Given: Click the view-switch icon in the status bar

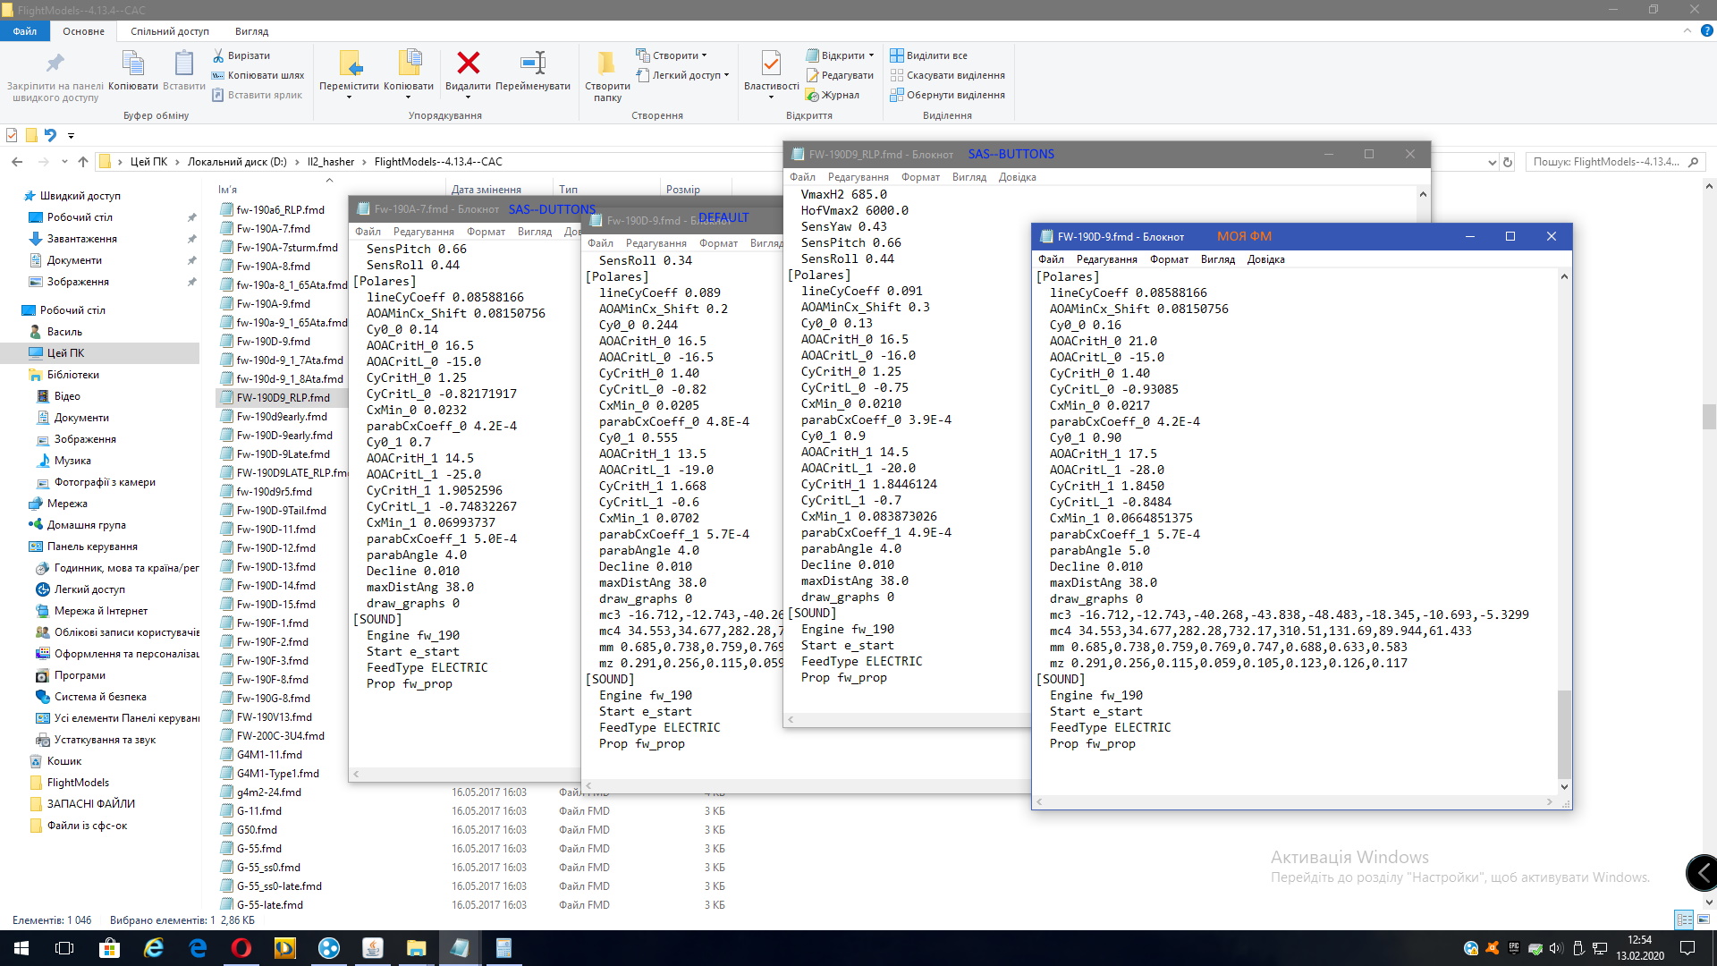Looking at the screenshot, I should coord(1684,919).
